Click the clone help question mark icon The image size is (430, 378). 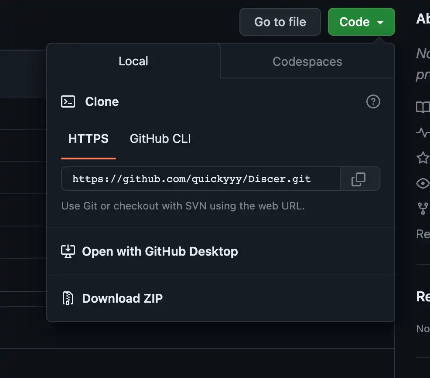tap(373, 102)
